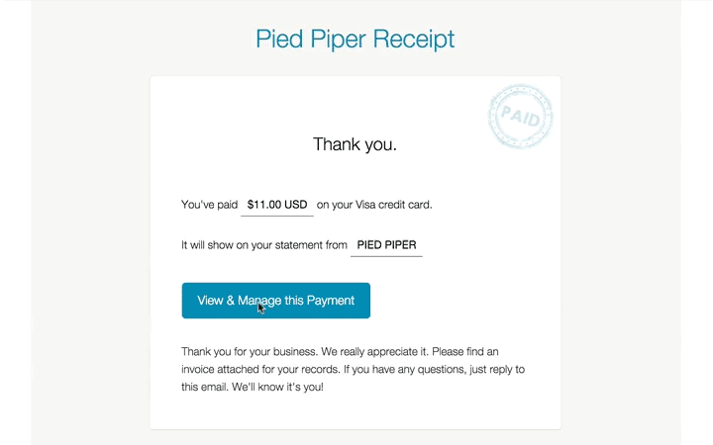Click the word "Visa" in the payment sentence

click(365, 205)
